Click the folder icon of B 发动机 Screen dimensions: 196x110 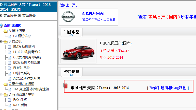tap(6, 41)
